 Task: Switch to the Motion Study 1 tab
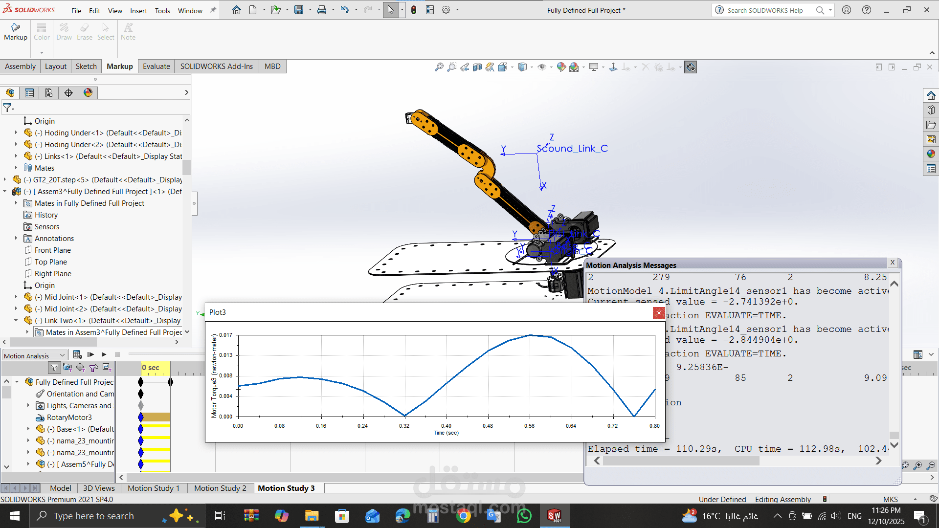pyautogui.click(x=154, y=488)
